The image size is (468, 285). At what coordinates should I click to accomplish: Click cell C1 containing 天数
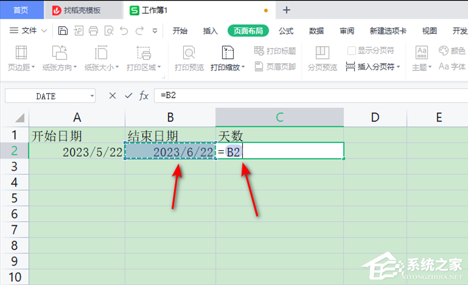coord(279,135)
